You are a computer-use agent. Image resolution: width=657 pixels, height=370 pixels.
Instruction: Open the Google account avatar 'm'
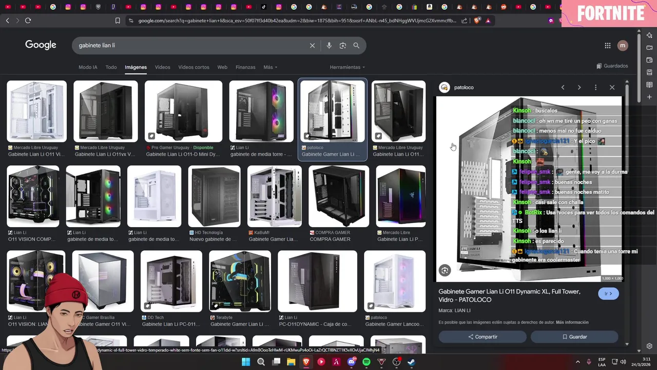(623, 45)
